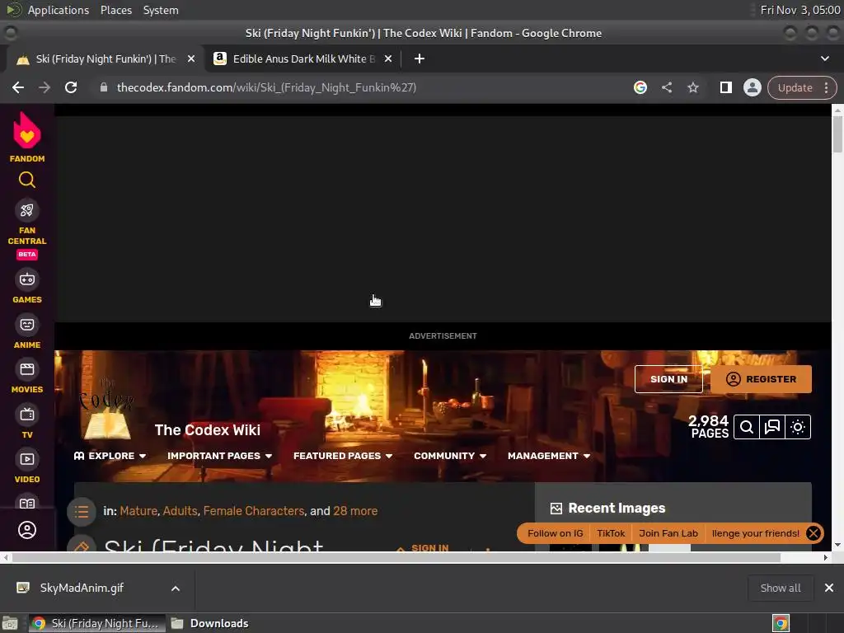Image resolution: width=844 pixels, height=633 pixels.
Task: Switch to Edible Anus Dark Milk tab
Action: click(x=303, y=59)
